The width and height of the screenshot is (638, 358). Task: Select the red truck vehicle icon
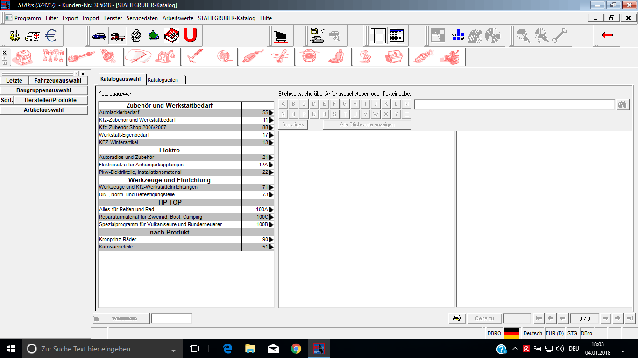click(x=117, y=35)
